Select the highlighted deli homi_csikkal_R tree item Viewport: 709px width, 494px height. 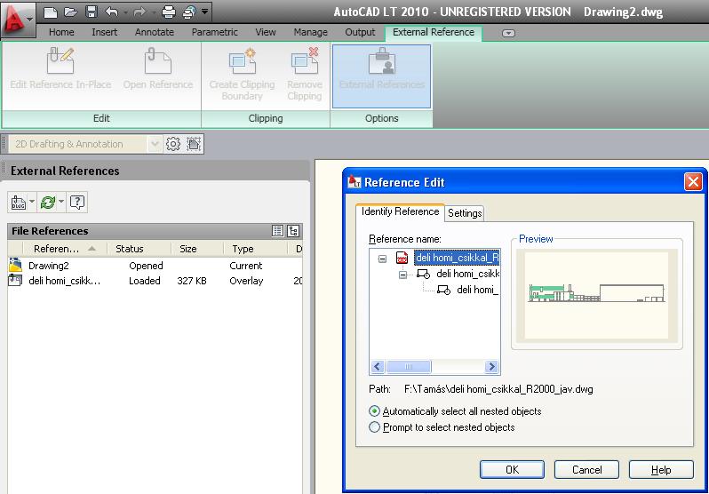tap(457, 258)
